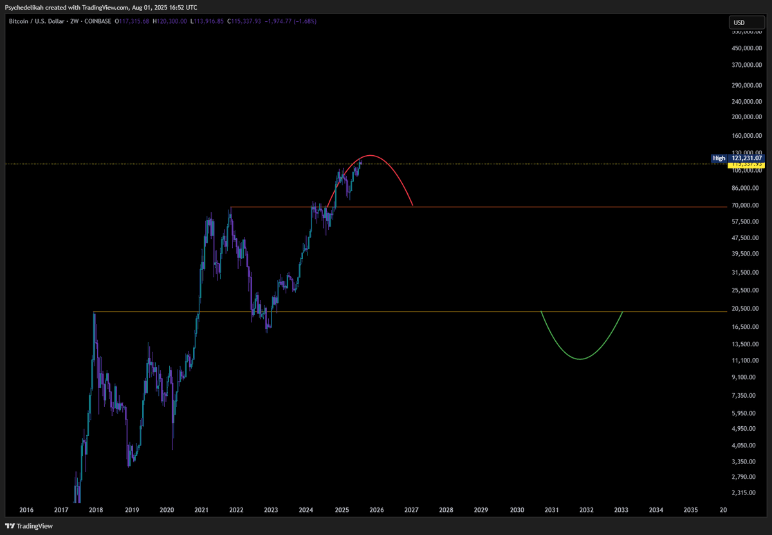Click the 2025 label on the time axis
The image size is (772, 535).
coord(341,510)
